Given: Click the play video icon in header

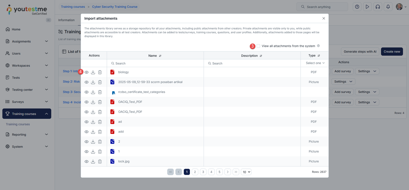Looking at the screenshot, I should coord(367,7).
